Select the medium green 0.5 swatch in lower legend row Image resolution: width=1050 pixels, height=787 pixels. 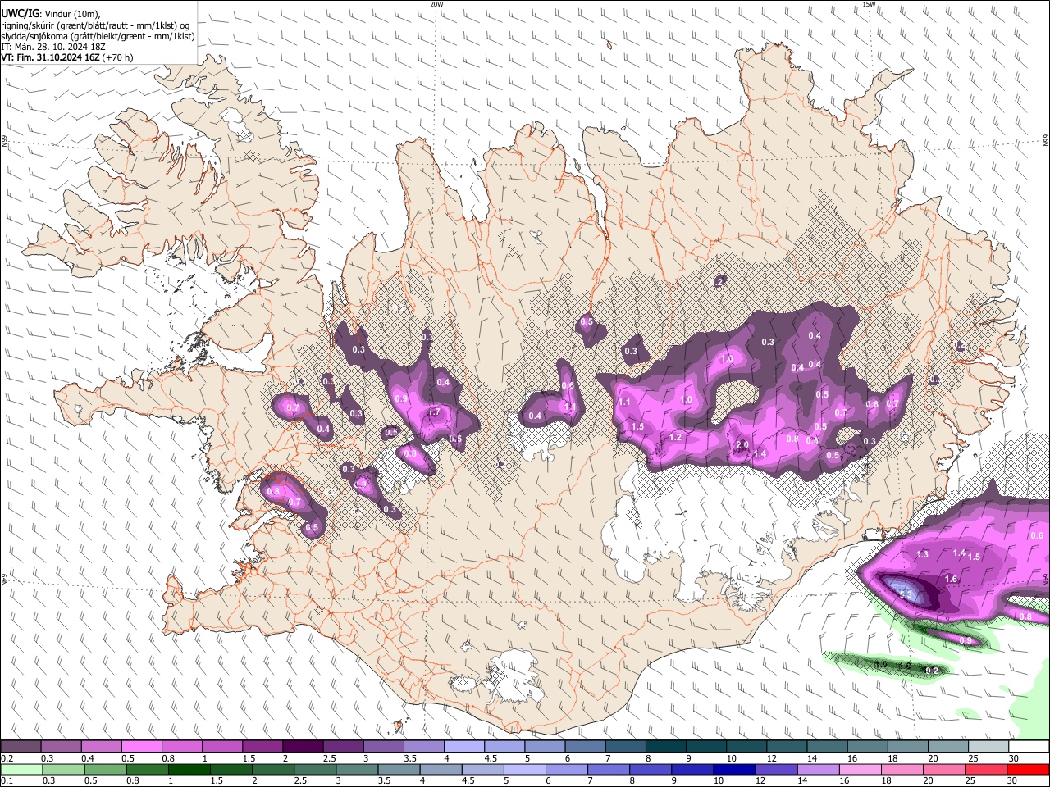(x=106, y=770)
